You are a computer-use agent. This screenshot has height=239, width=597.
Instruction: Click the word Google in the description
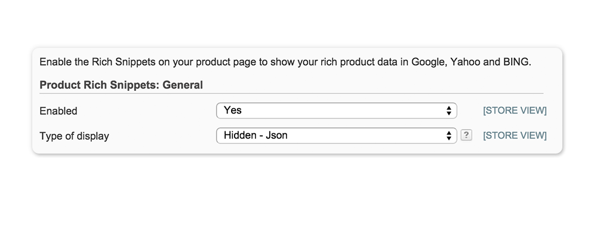(428, 62)
